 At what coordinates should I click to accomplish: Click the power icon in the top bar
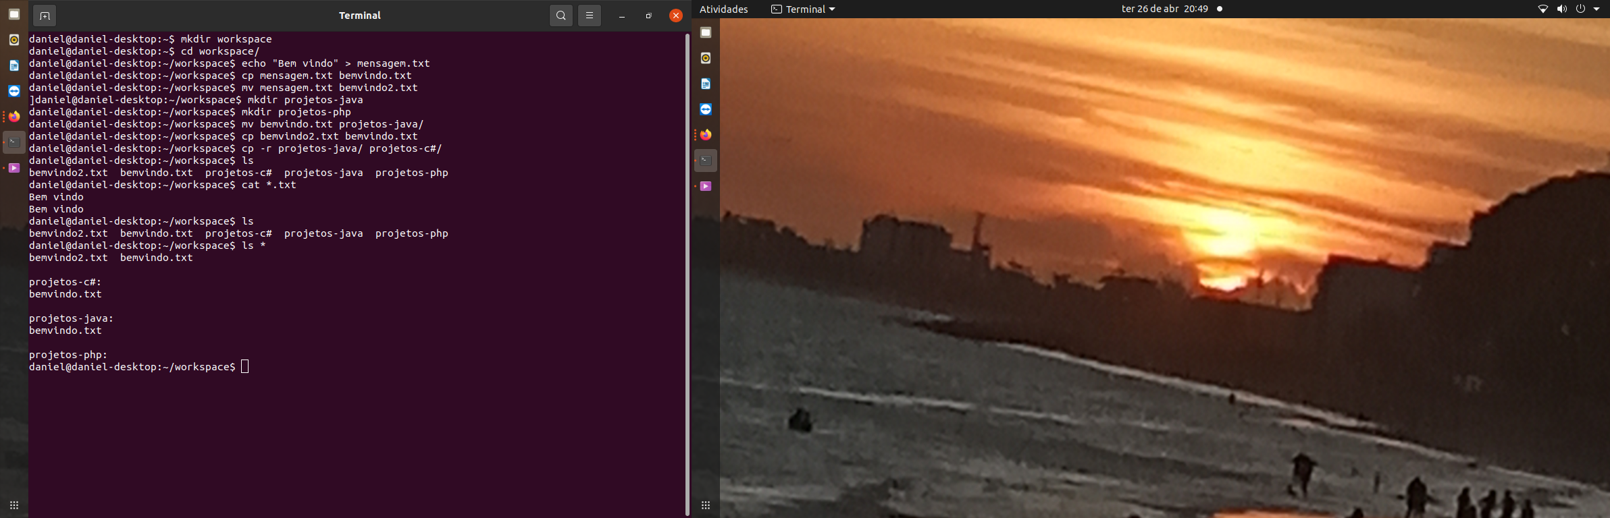pyautogui.click(x=1580, y=9)
